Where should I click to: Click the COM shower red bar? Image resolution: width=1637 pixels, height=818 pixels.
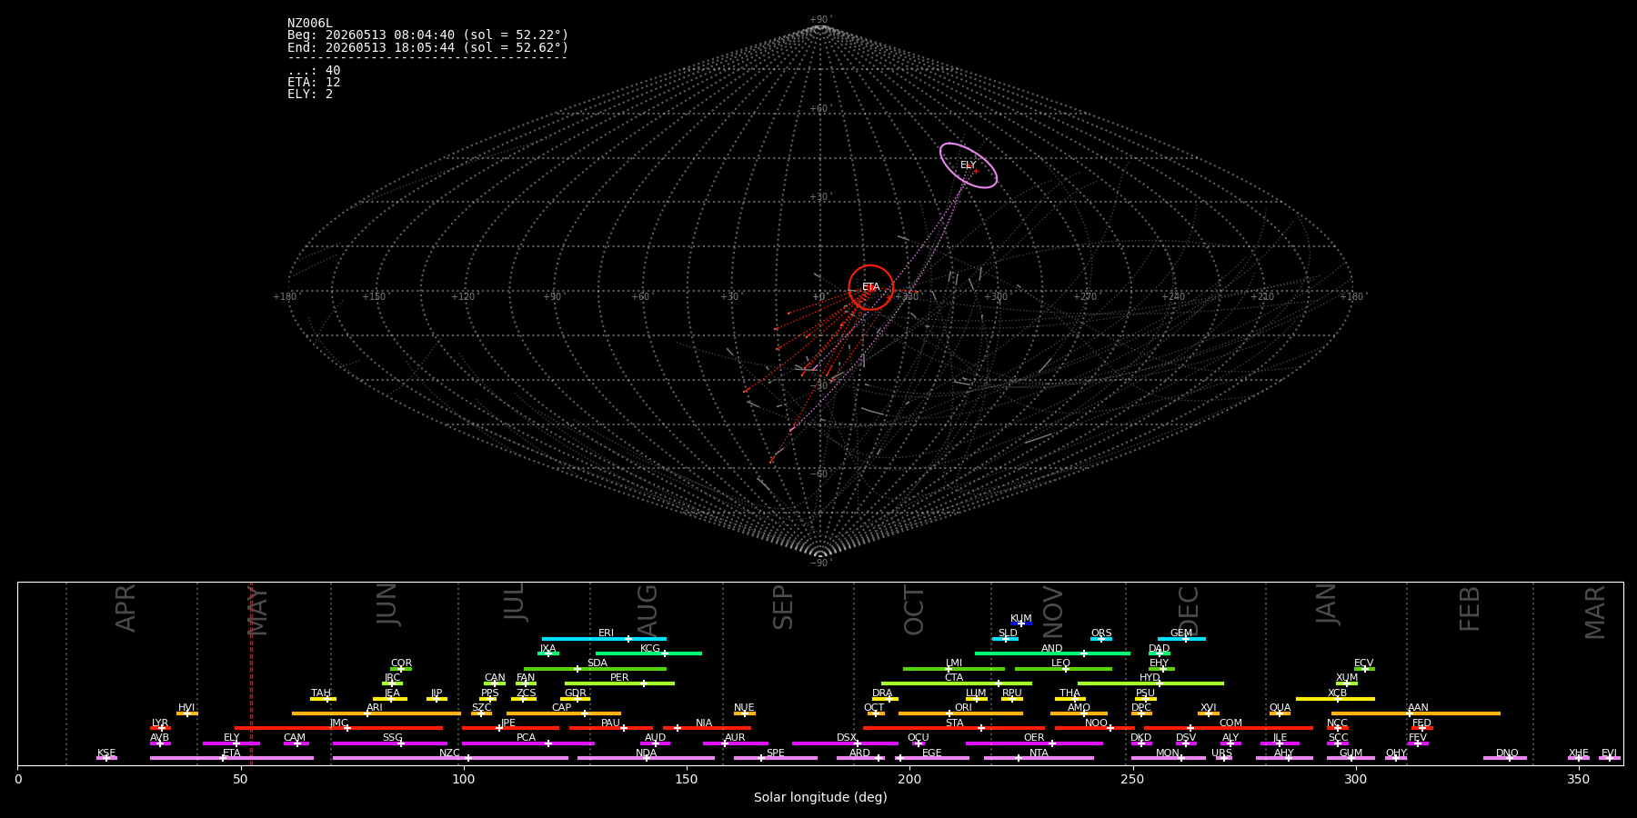point(1229,728)
